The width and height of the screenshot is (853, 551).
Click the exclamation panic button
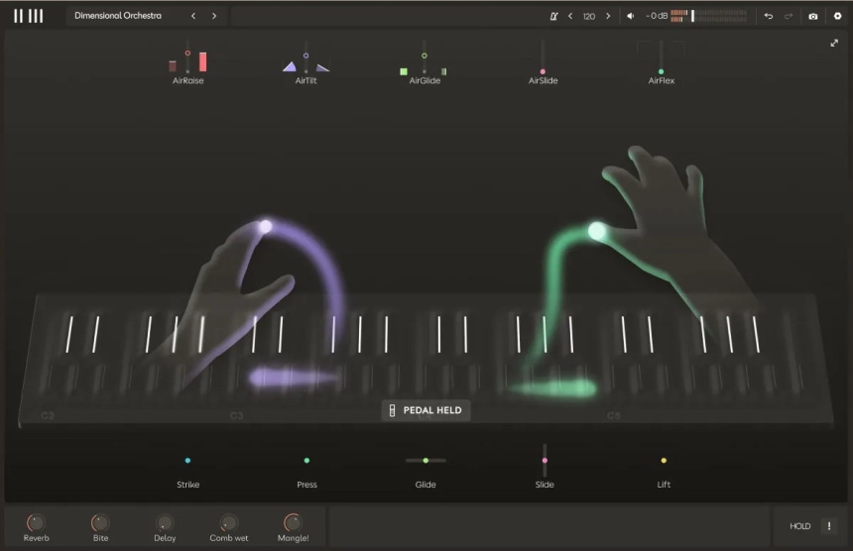[x=829, y=526]
